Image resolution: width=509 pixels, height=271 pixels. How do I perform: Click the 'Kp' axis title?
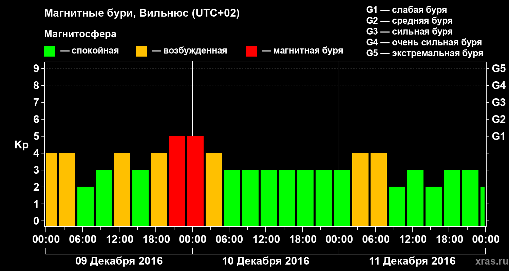click(21, 145)
